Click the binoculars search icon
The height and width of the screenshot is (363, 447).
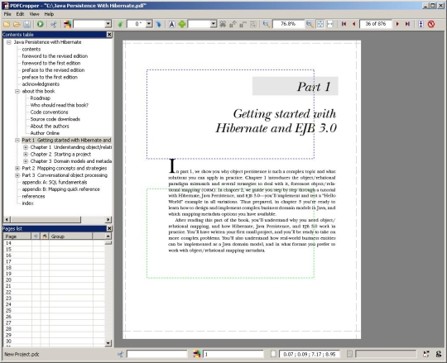223,24
